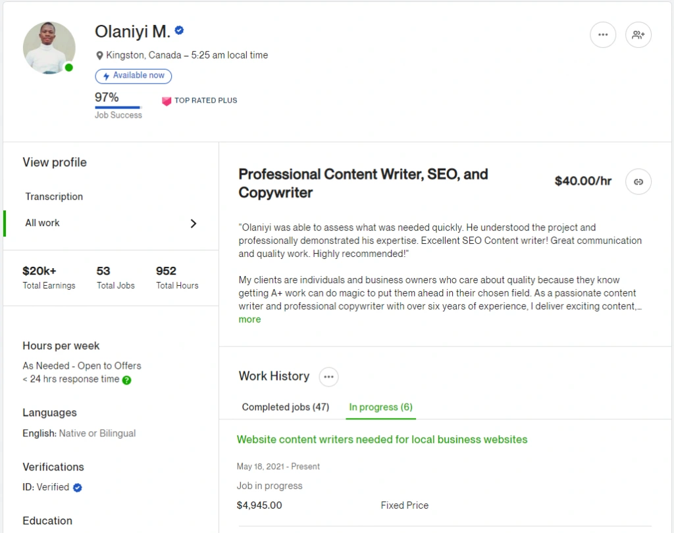Click the blue verified badge next to name

(x=179, y=30)
